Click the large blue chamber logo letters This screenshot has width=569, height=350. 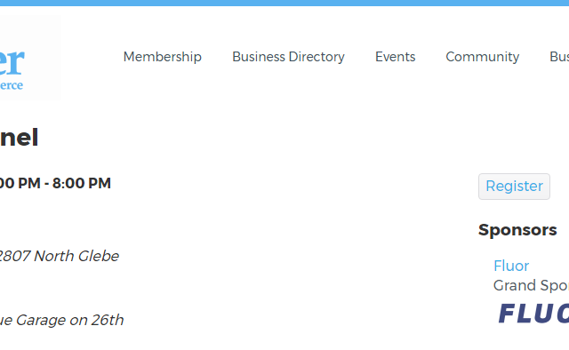(12, 62)
